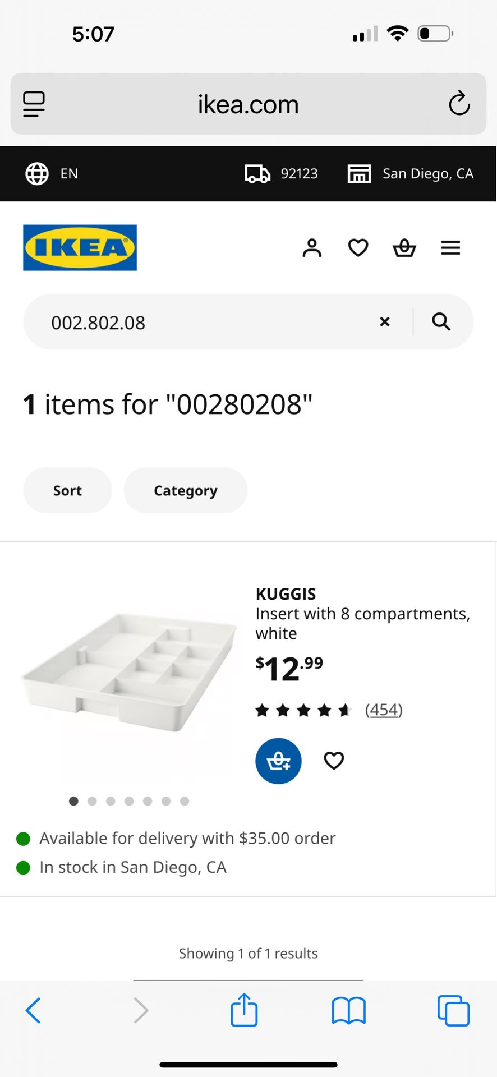Screen dimensions: 497x1077
Task: Open the Category filter
Action: tap(185, 490)
